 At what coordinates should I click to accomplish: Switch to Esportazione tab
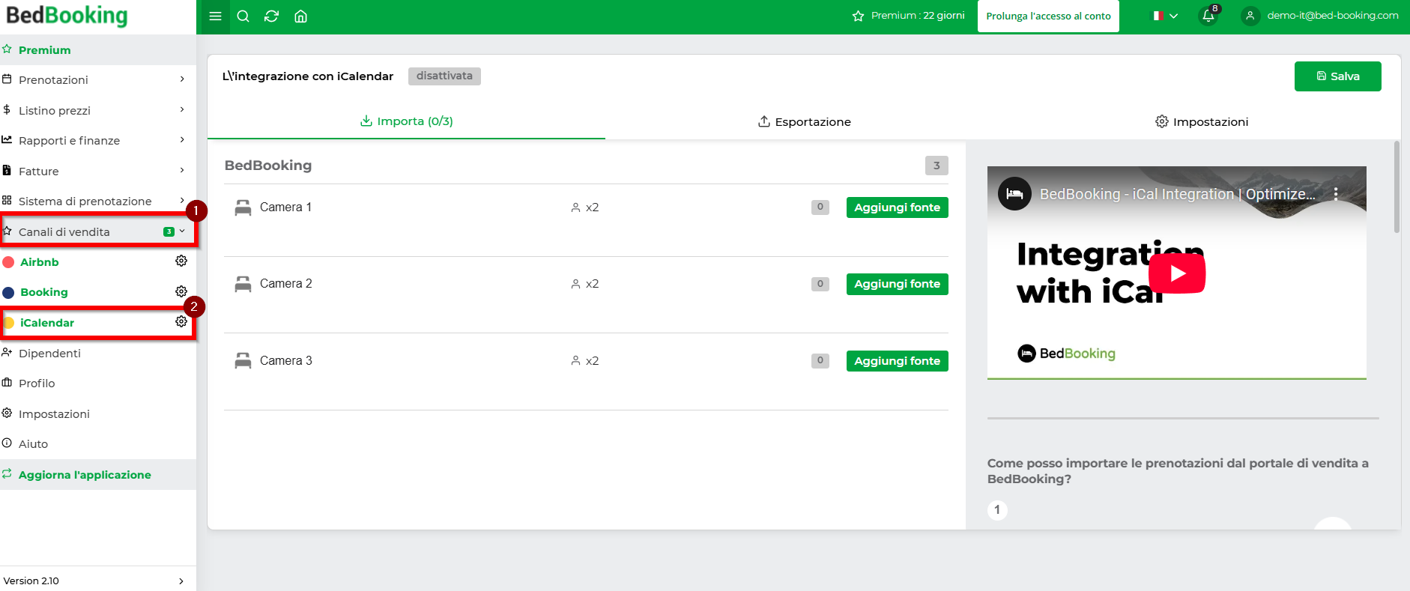coord(804,121)
